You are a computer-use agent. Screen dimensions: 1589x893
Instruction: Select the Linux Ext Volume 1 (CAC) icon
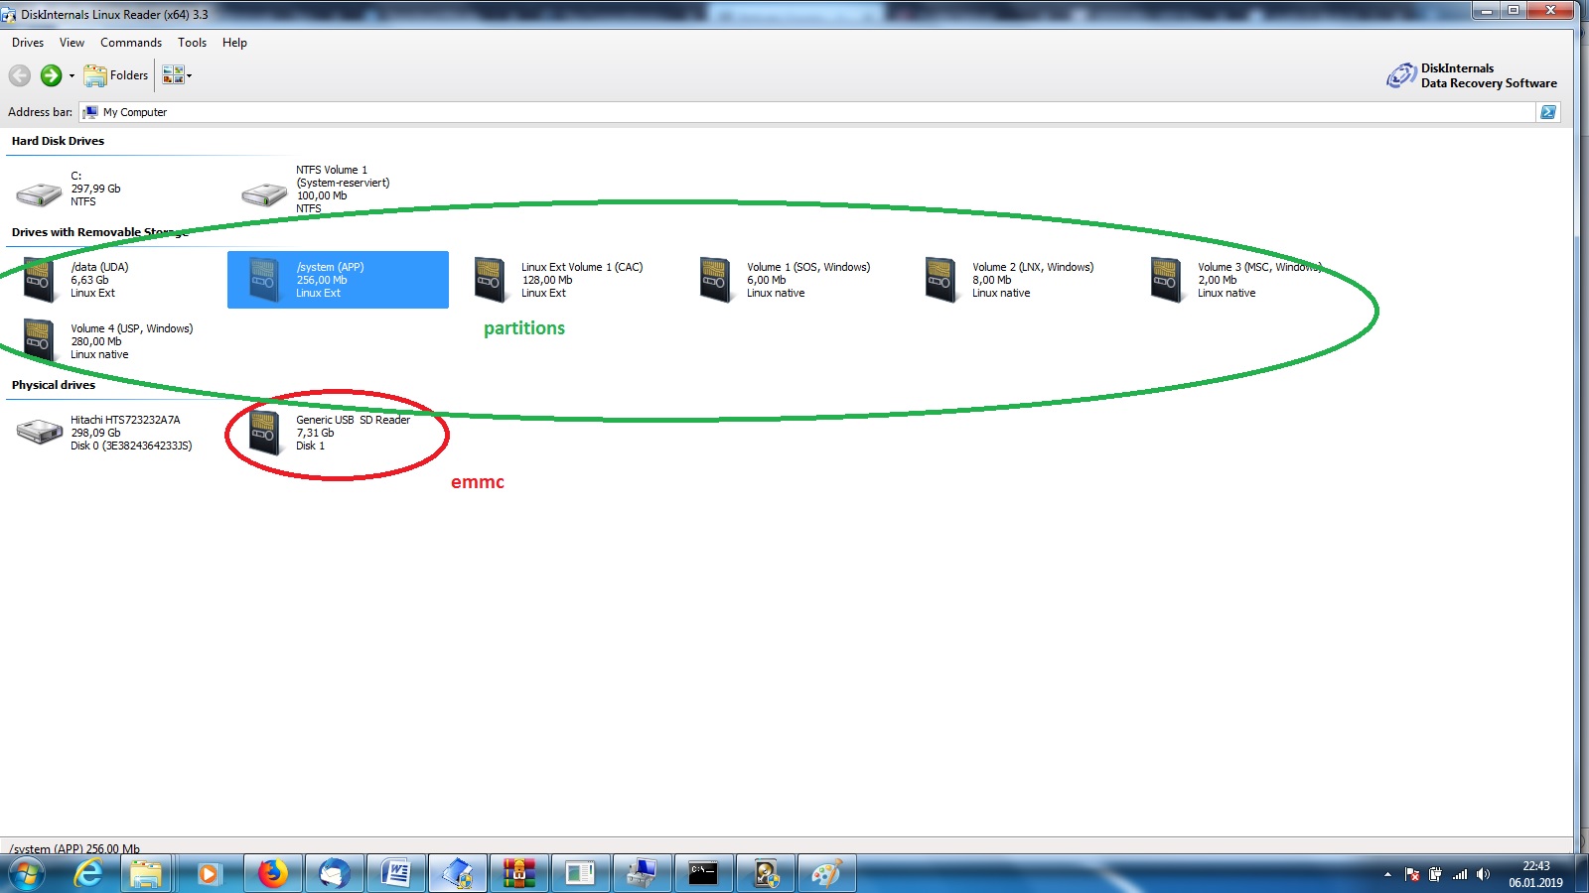tap(491, 280)
